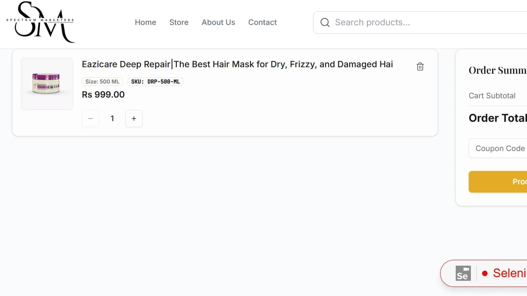Click the Eazicare Deep Repair product title
This screenshot has width=527, height=296.
coord(237,64)
